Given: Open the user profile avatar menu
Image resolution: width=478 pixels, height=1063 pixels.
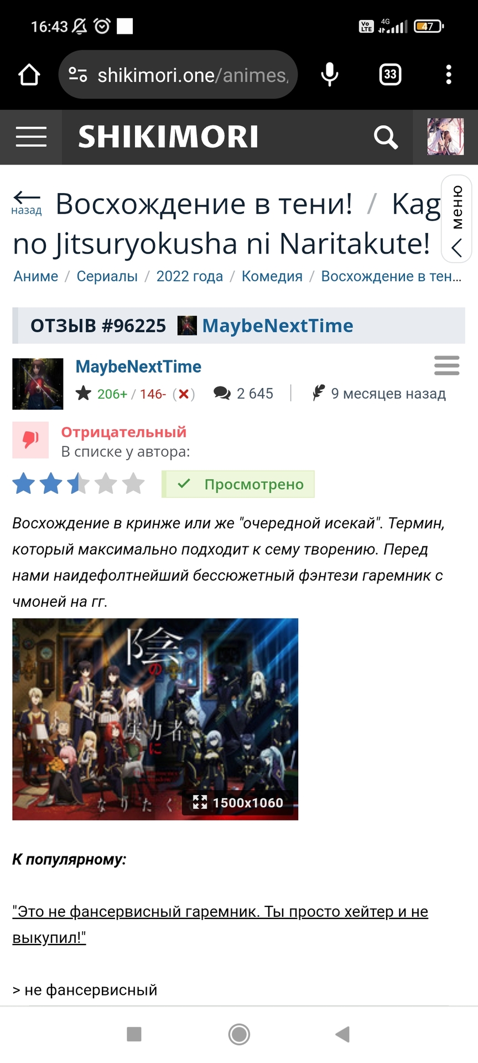Looking at the screenshot, I should point(445,137).
